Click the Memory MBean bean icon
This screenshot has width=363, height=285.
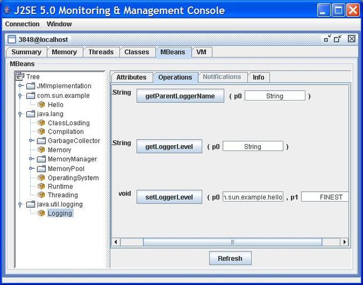(x=41, y=150)
